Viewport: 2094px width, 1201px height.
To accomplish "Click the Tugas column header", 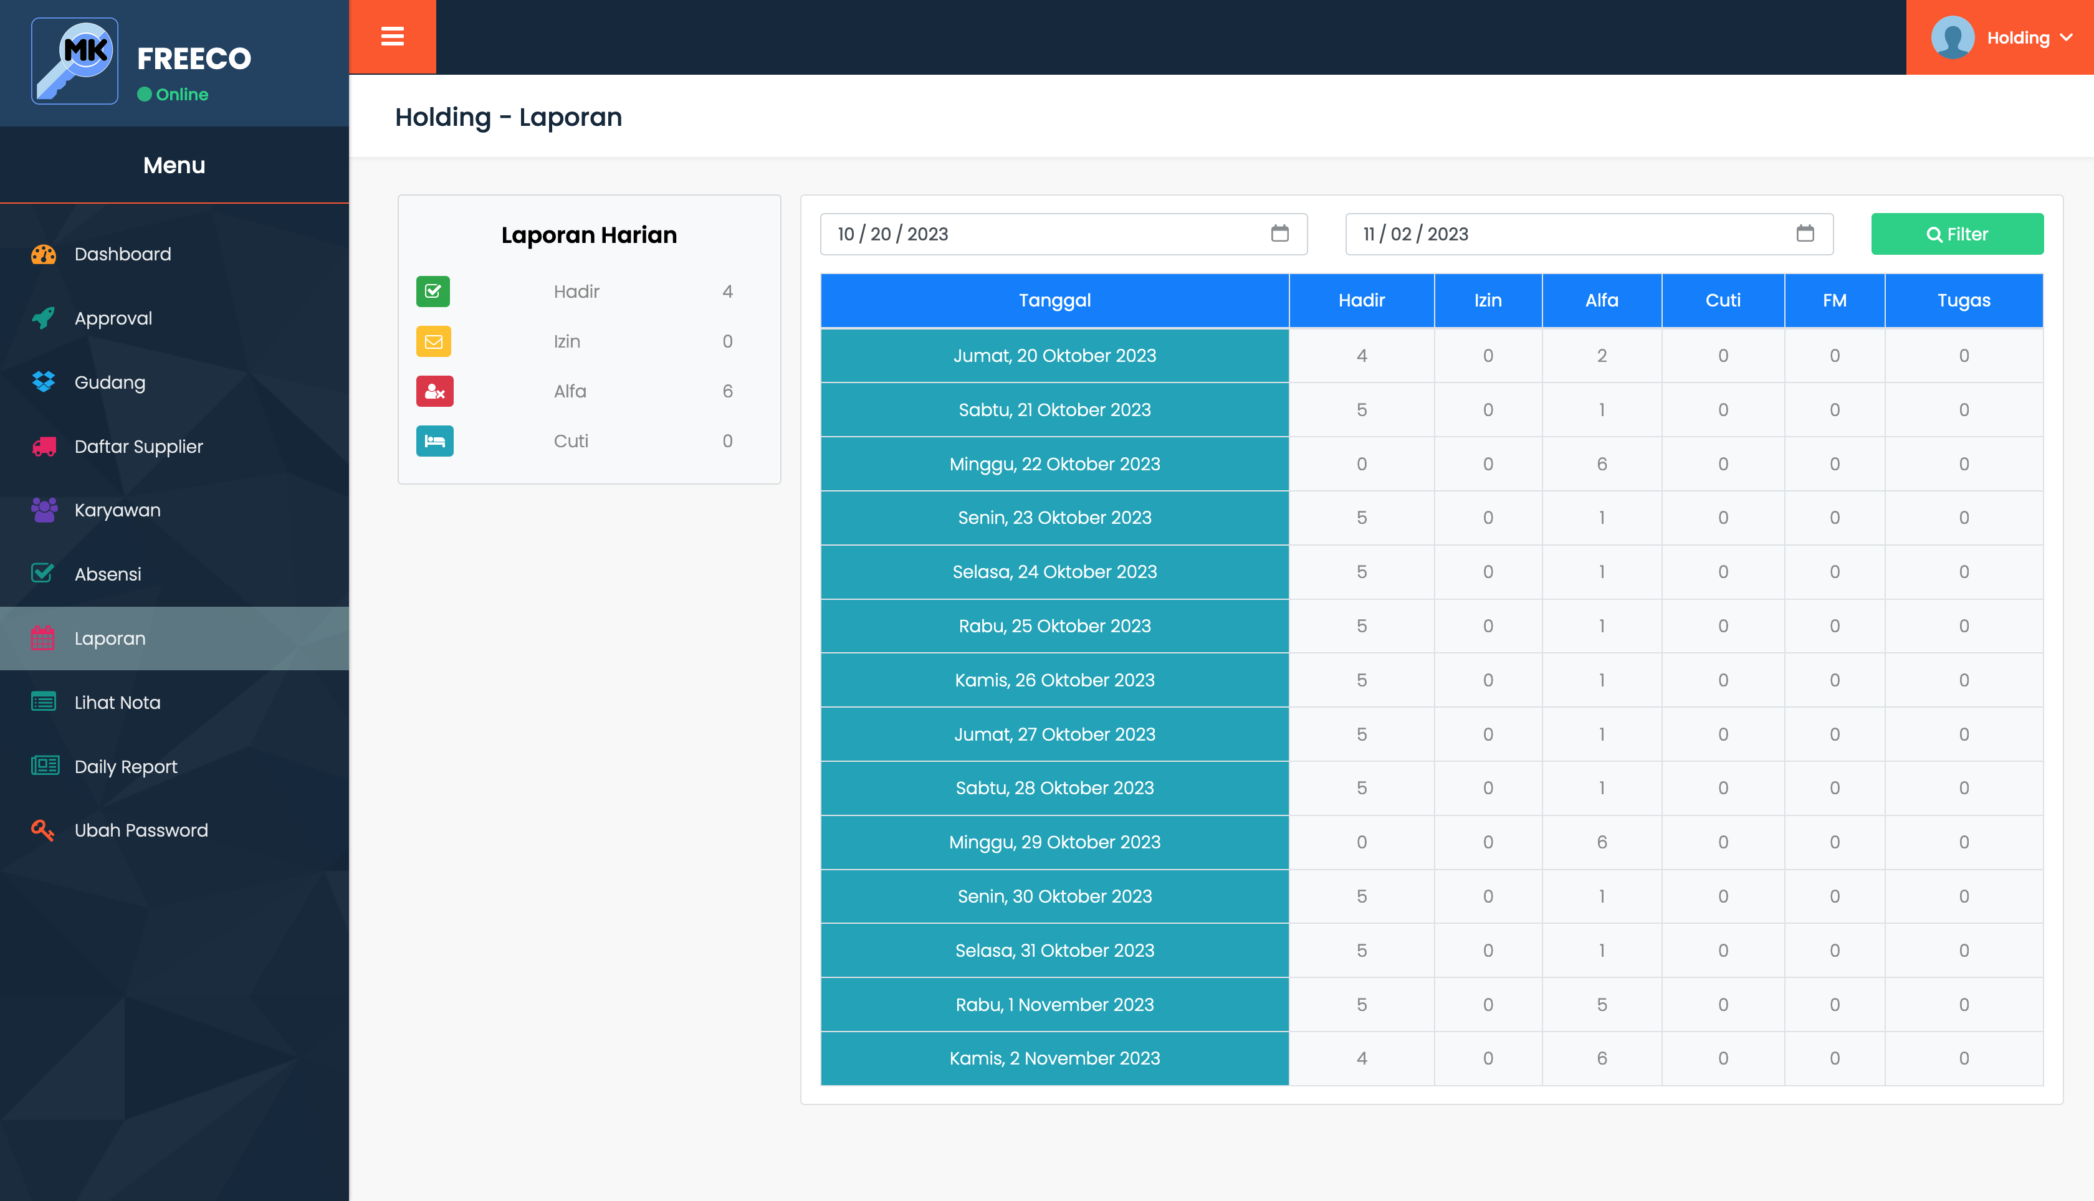I will click(x=1964, y=300).
